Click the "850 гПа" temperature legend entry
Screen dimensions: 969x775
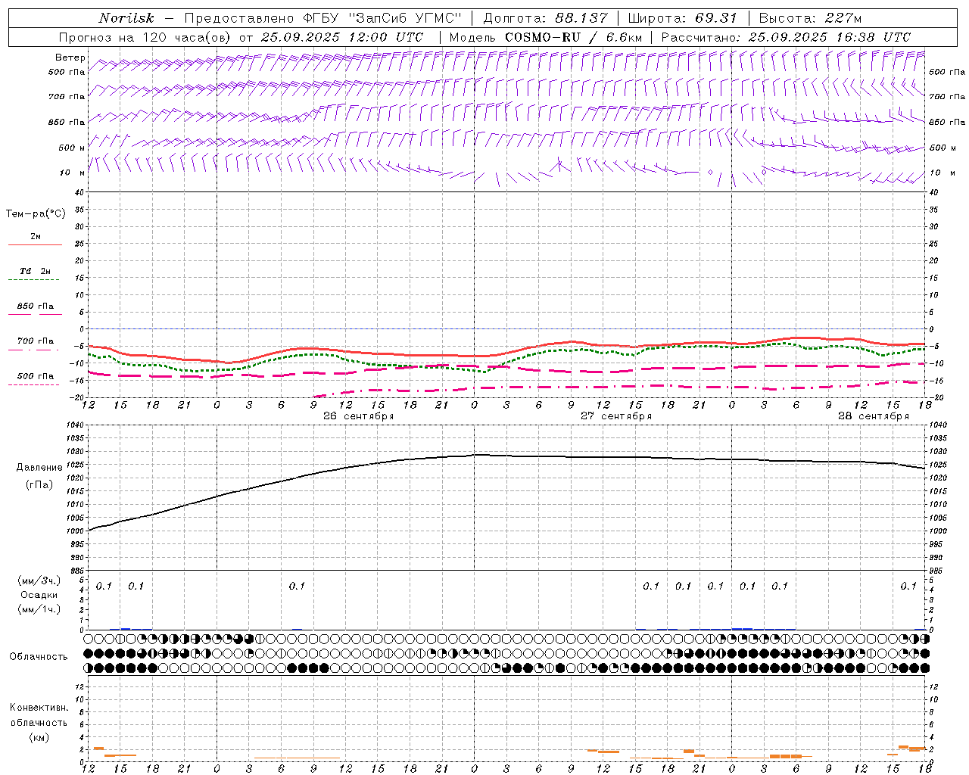[x=36, y=306]
